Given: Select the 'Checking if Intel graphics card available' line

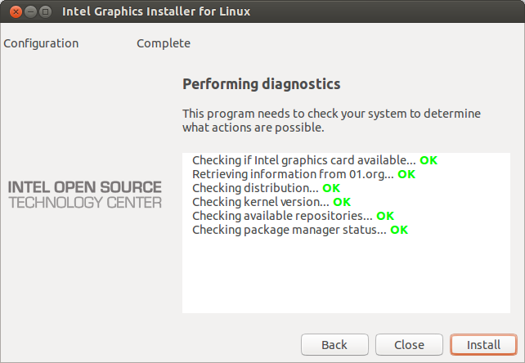Looking at the screenshot, I should [x=303, y=160].
